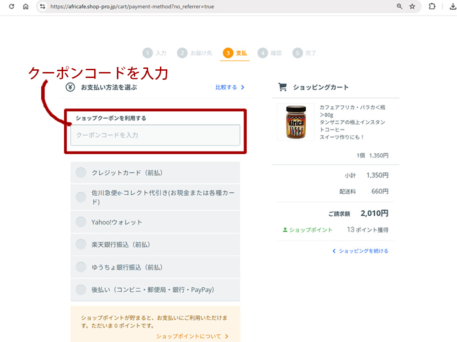
Task: Choose ゆうちょ銀行振込（前払）option
Action: tap(81, 267)
